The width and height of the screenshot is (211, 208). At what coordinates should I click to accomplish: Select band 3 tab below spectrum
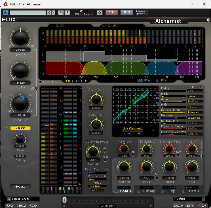coord(77,81)
